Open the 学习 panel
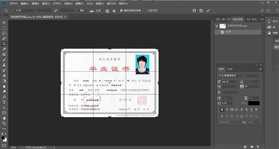The image size is (279, 149). [272, 22]
